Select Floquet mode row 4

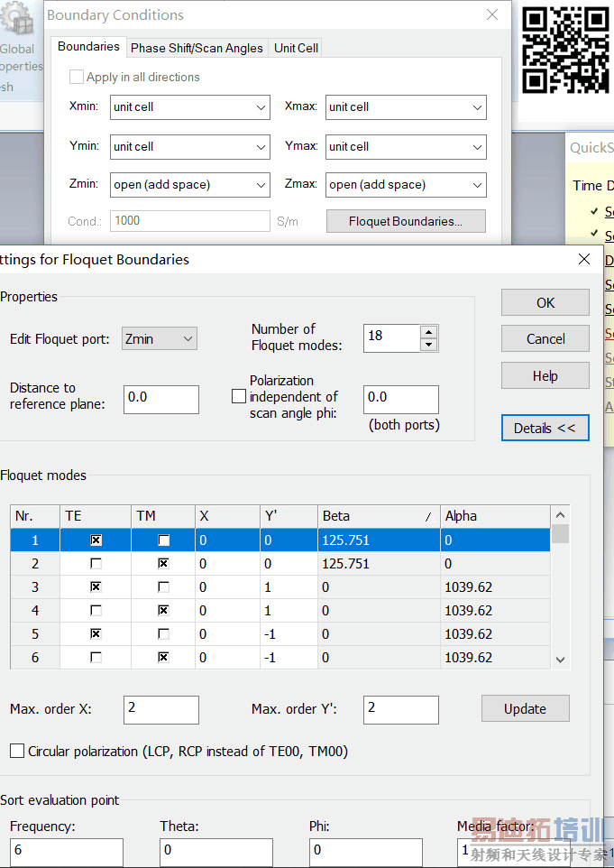[x=280, y=610]
